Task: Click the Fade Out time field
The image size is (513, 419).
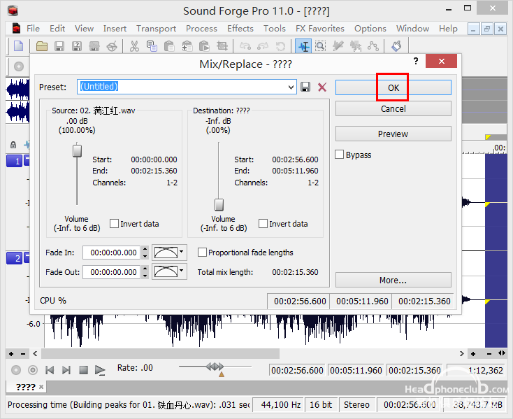Action: tap(112, 272)
